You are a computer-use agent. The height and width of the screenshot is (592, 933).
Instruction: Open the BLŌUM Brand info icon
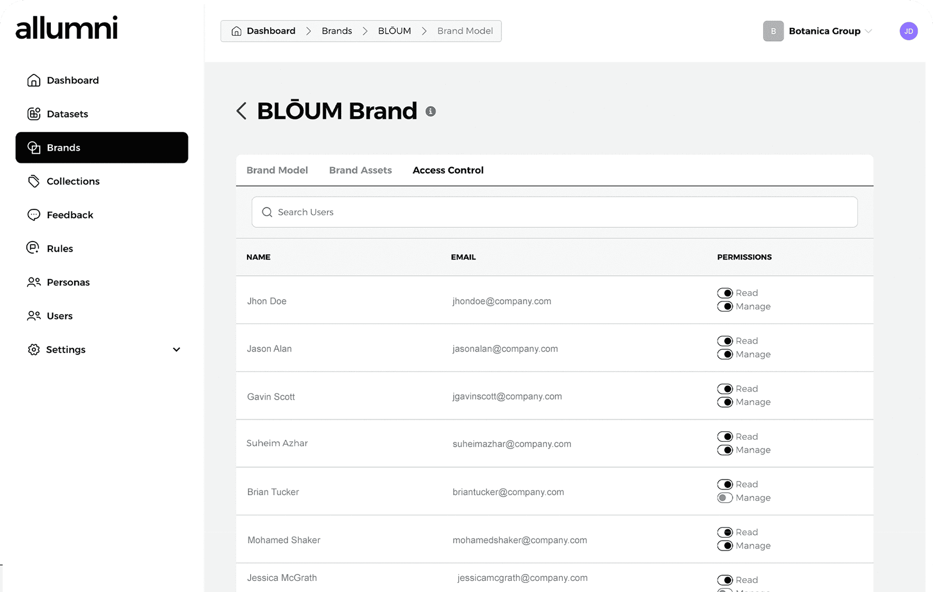pos(431,112)
